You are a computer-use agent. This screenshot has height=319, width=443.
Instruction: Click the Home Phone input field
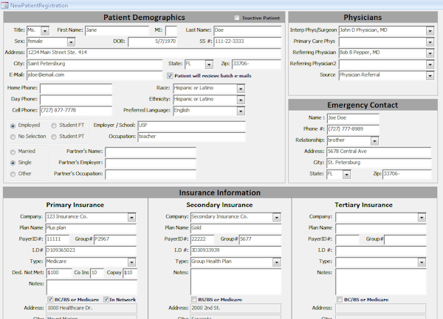click(76, 89)
